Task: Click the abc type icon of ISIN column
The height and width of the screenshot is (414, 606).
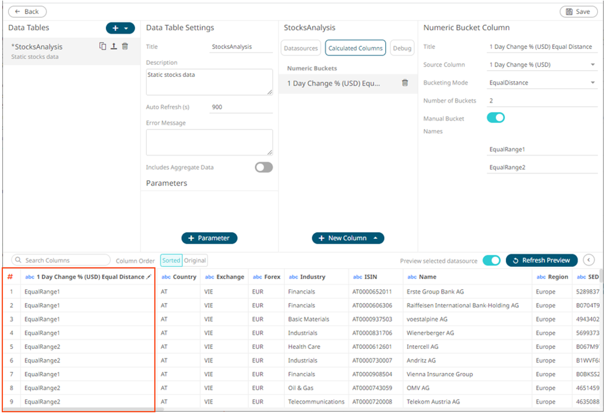Action: tap(358, 276)
